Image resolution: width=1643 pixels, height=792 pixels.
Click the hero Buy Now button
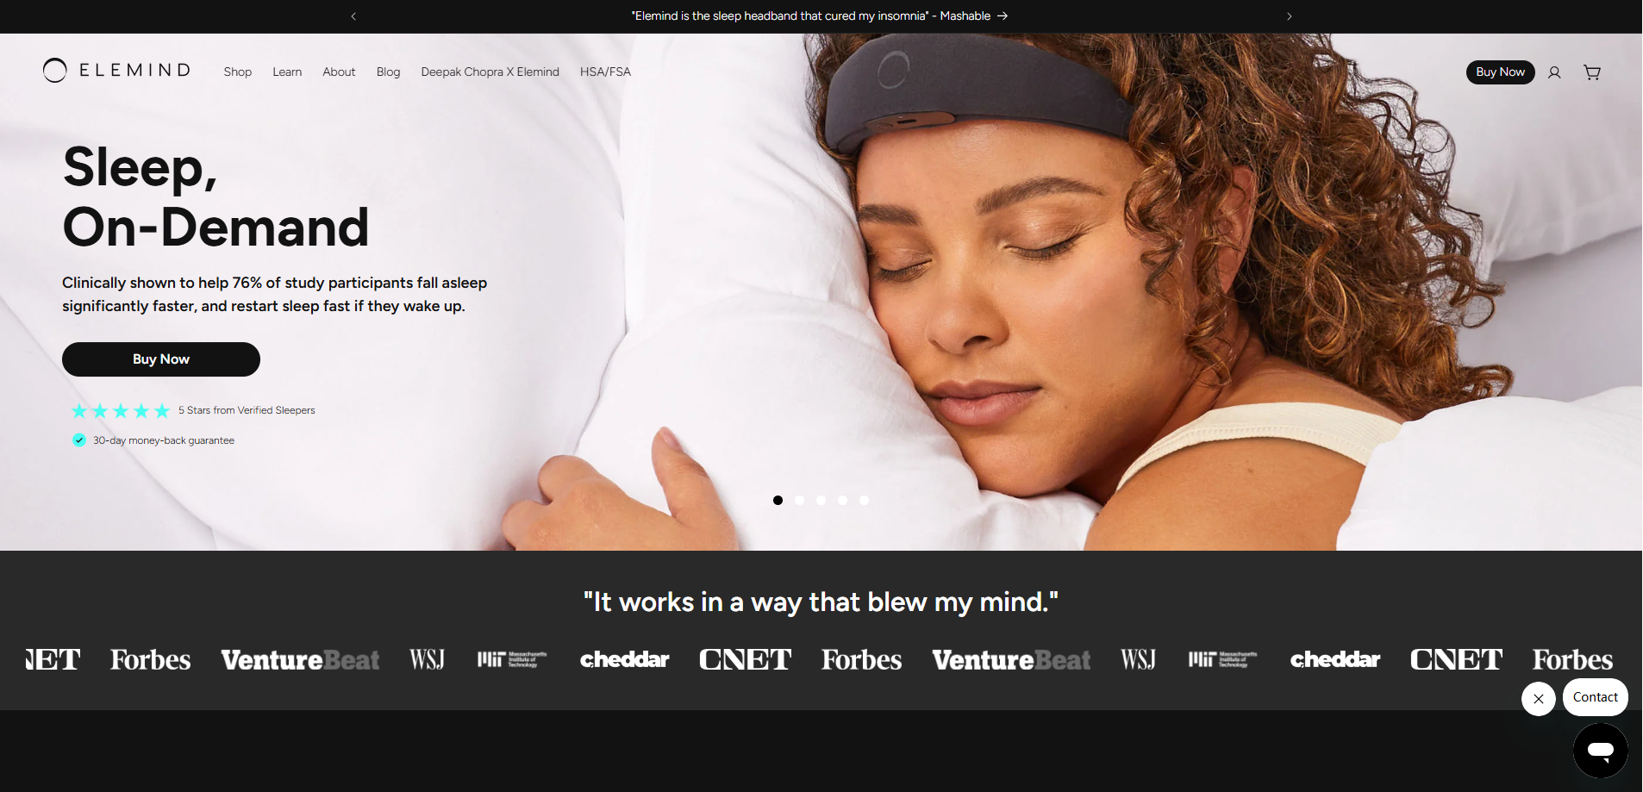coord(161,359)
